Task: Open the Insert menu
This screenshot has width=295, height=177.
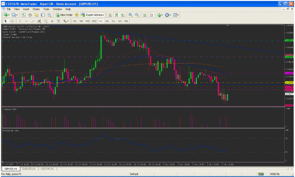Action: pos(26,9)
